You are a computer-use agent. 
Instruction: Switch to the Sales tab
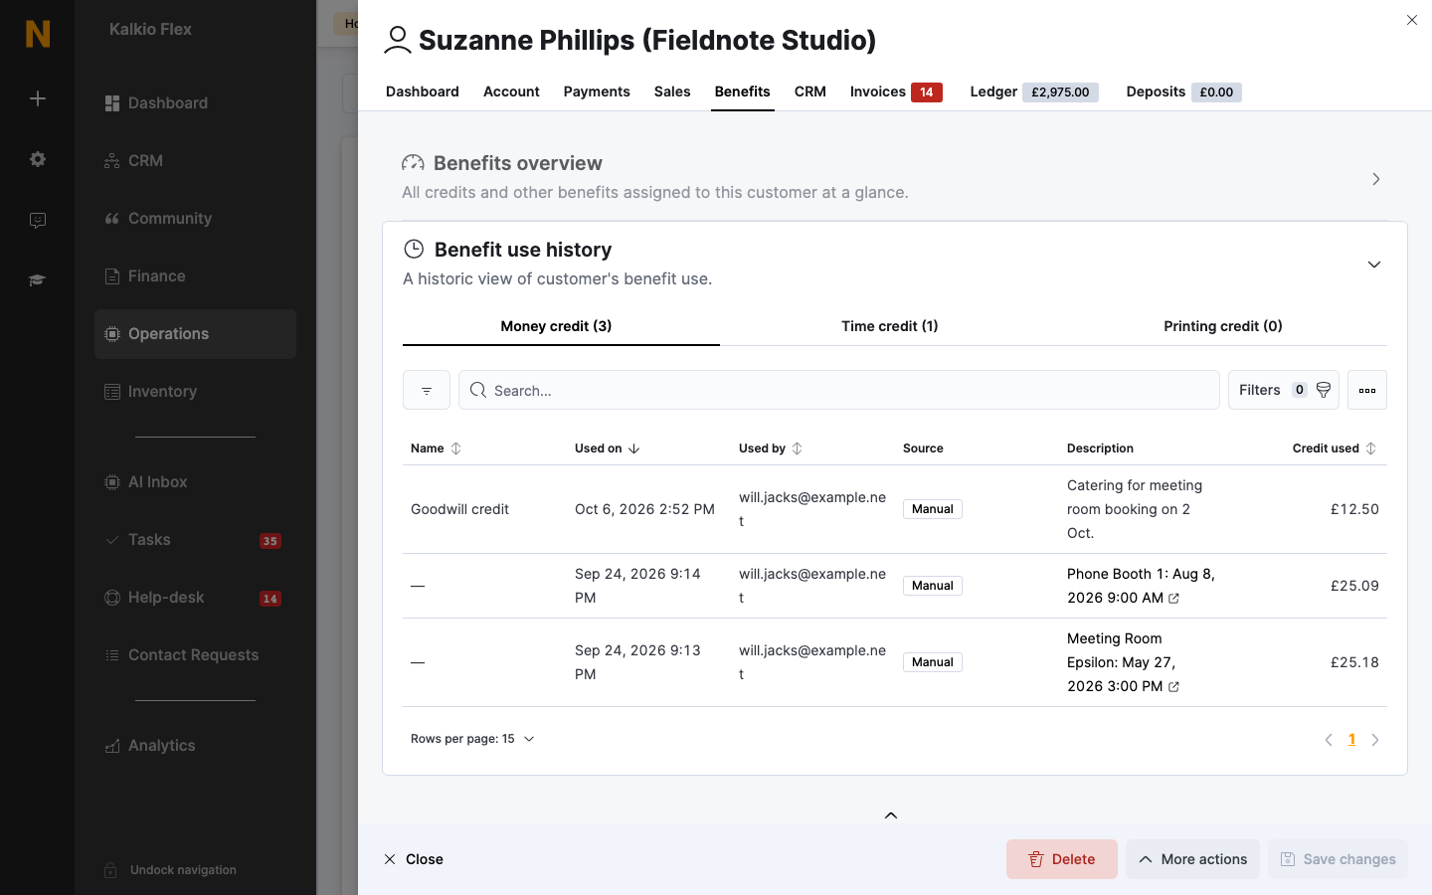[672, 91]
